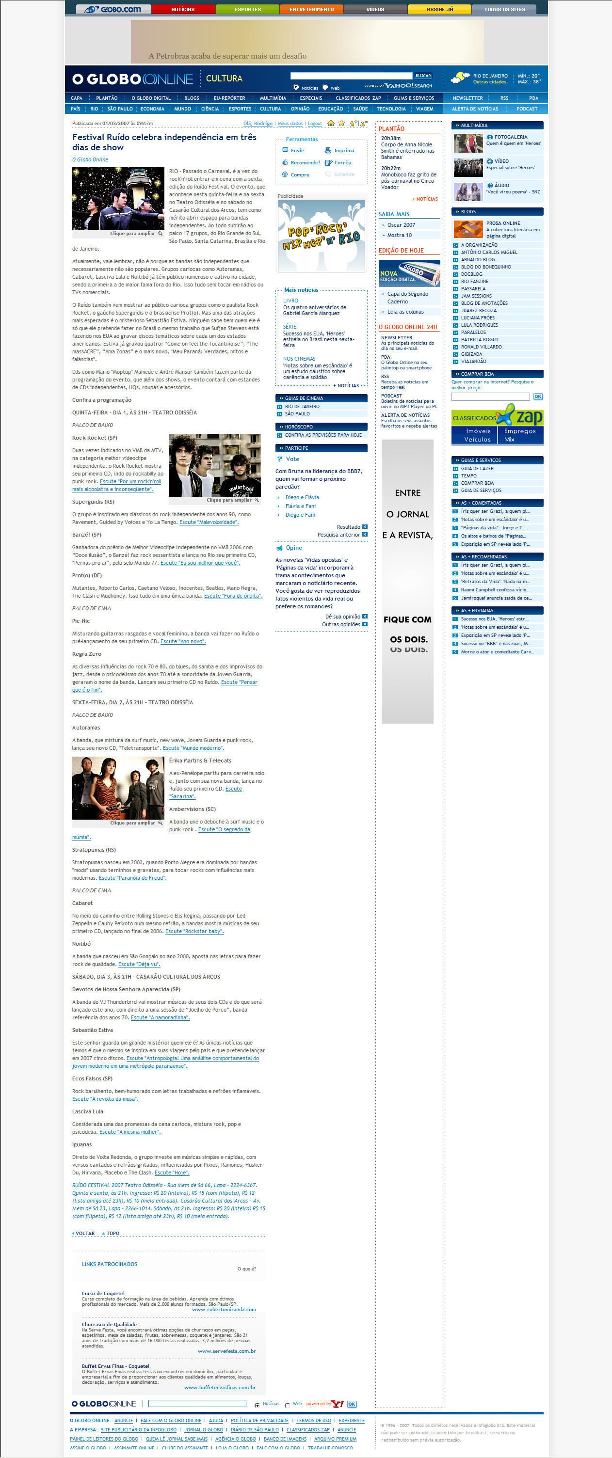Expand the Participe section header
Viewport: 612px width, 1458px height.
[x=321, y=448]
